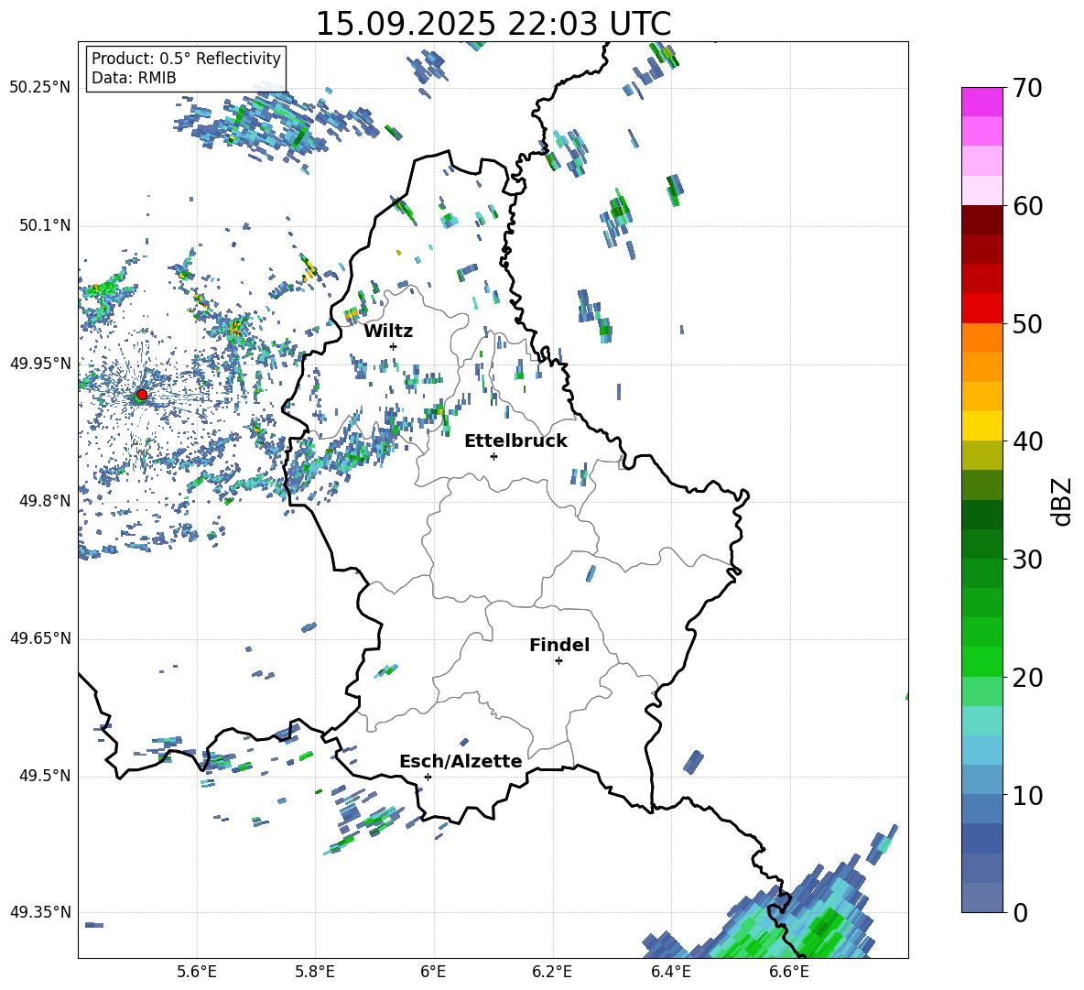The height and width of the screenshot is (990, 1084).
Task: Click the Findel station cross marker
Action: pos(558,661)
